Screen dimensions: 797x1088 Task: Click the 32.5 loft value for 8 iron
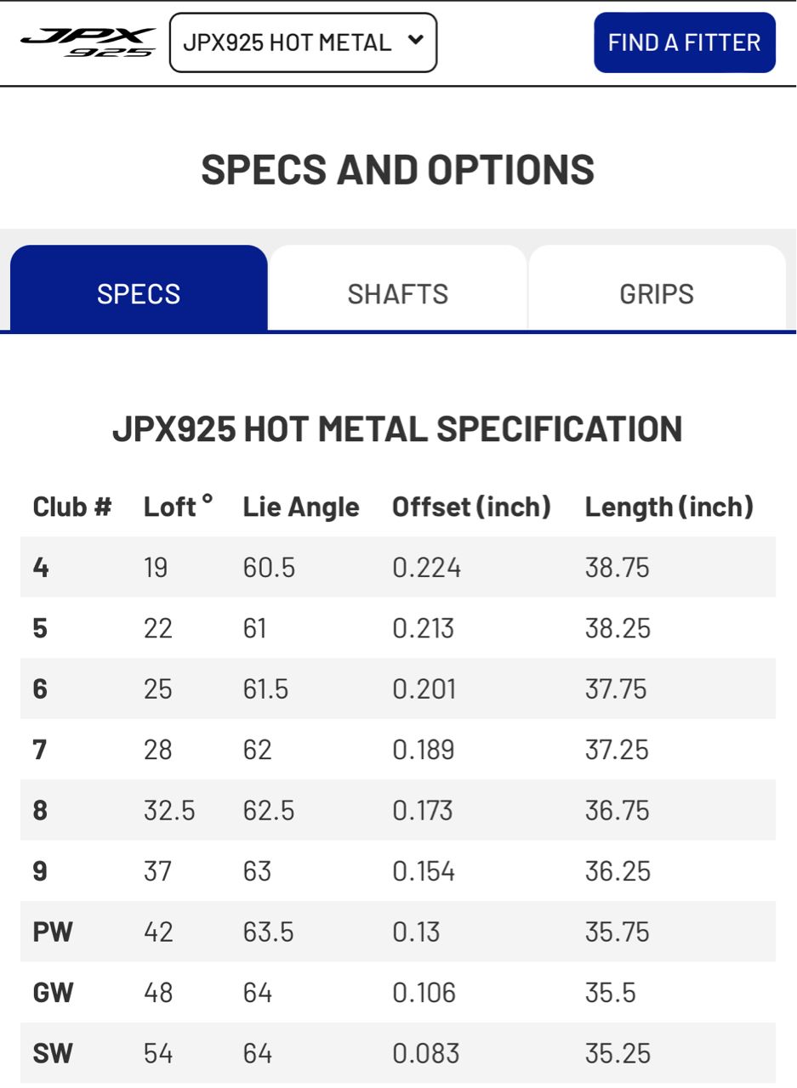[x=169, y=810]
